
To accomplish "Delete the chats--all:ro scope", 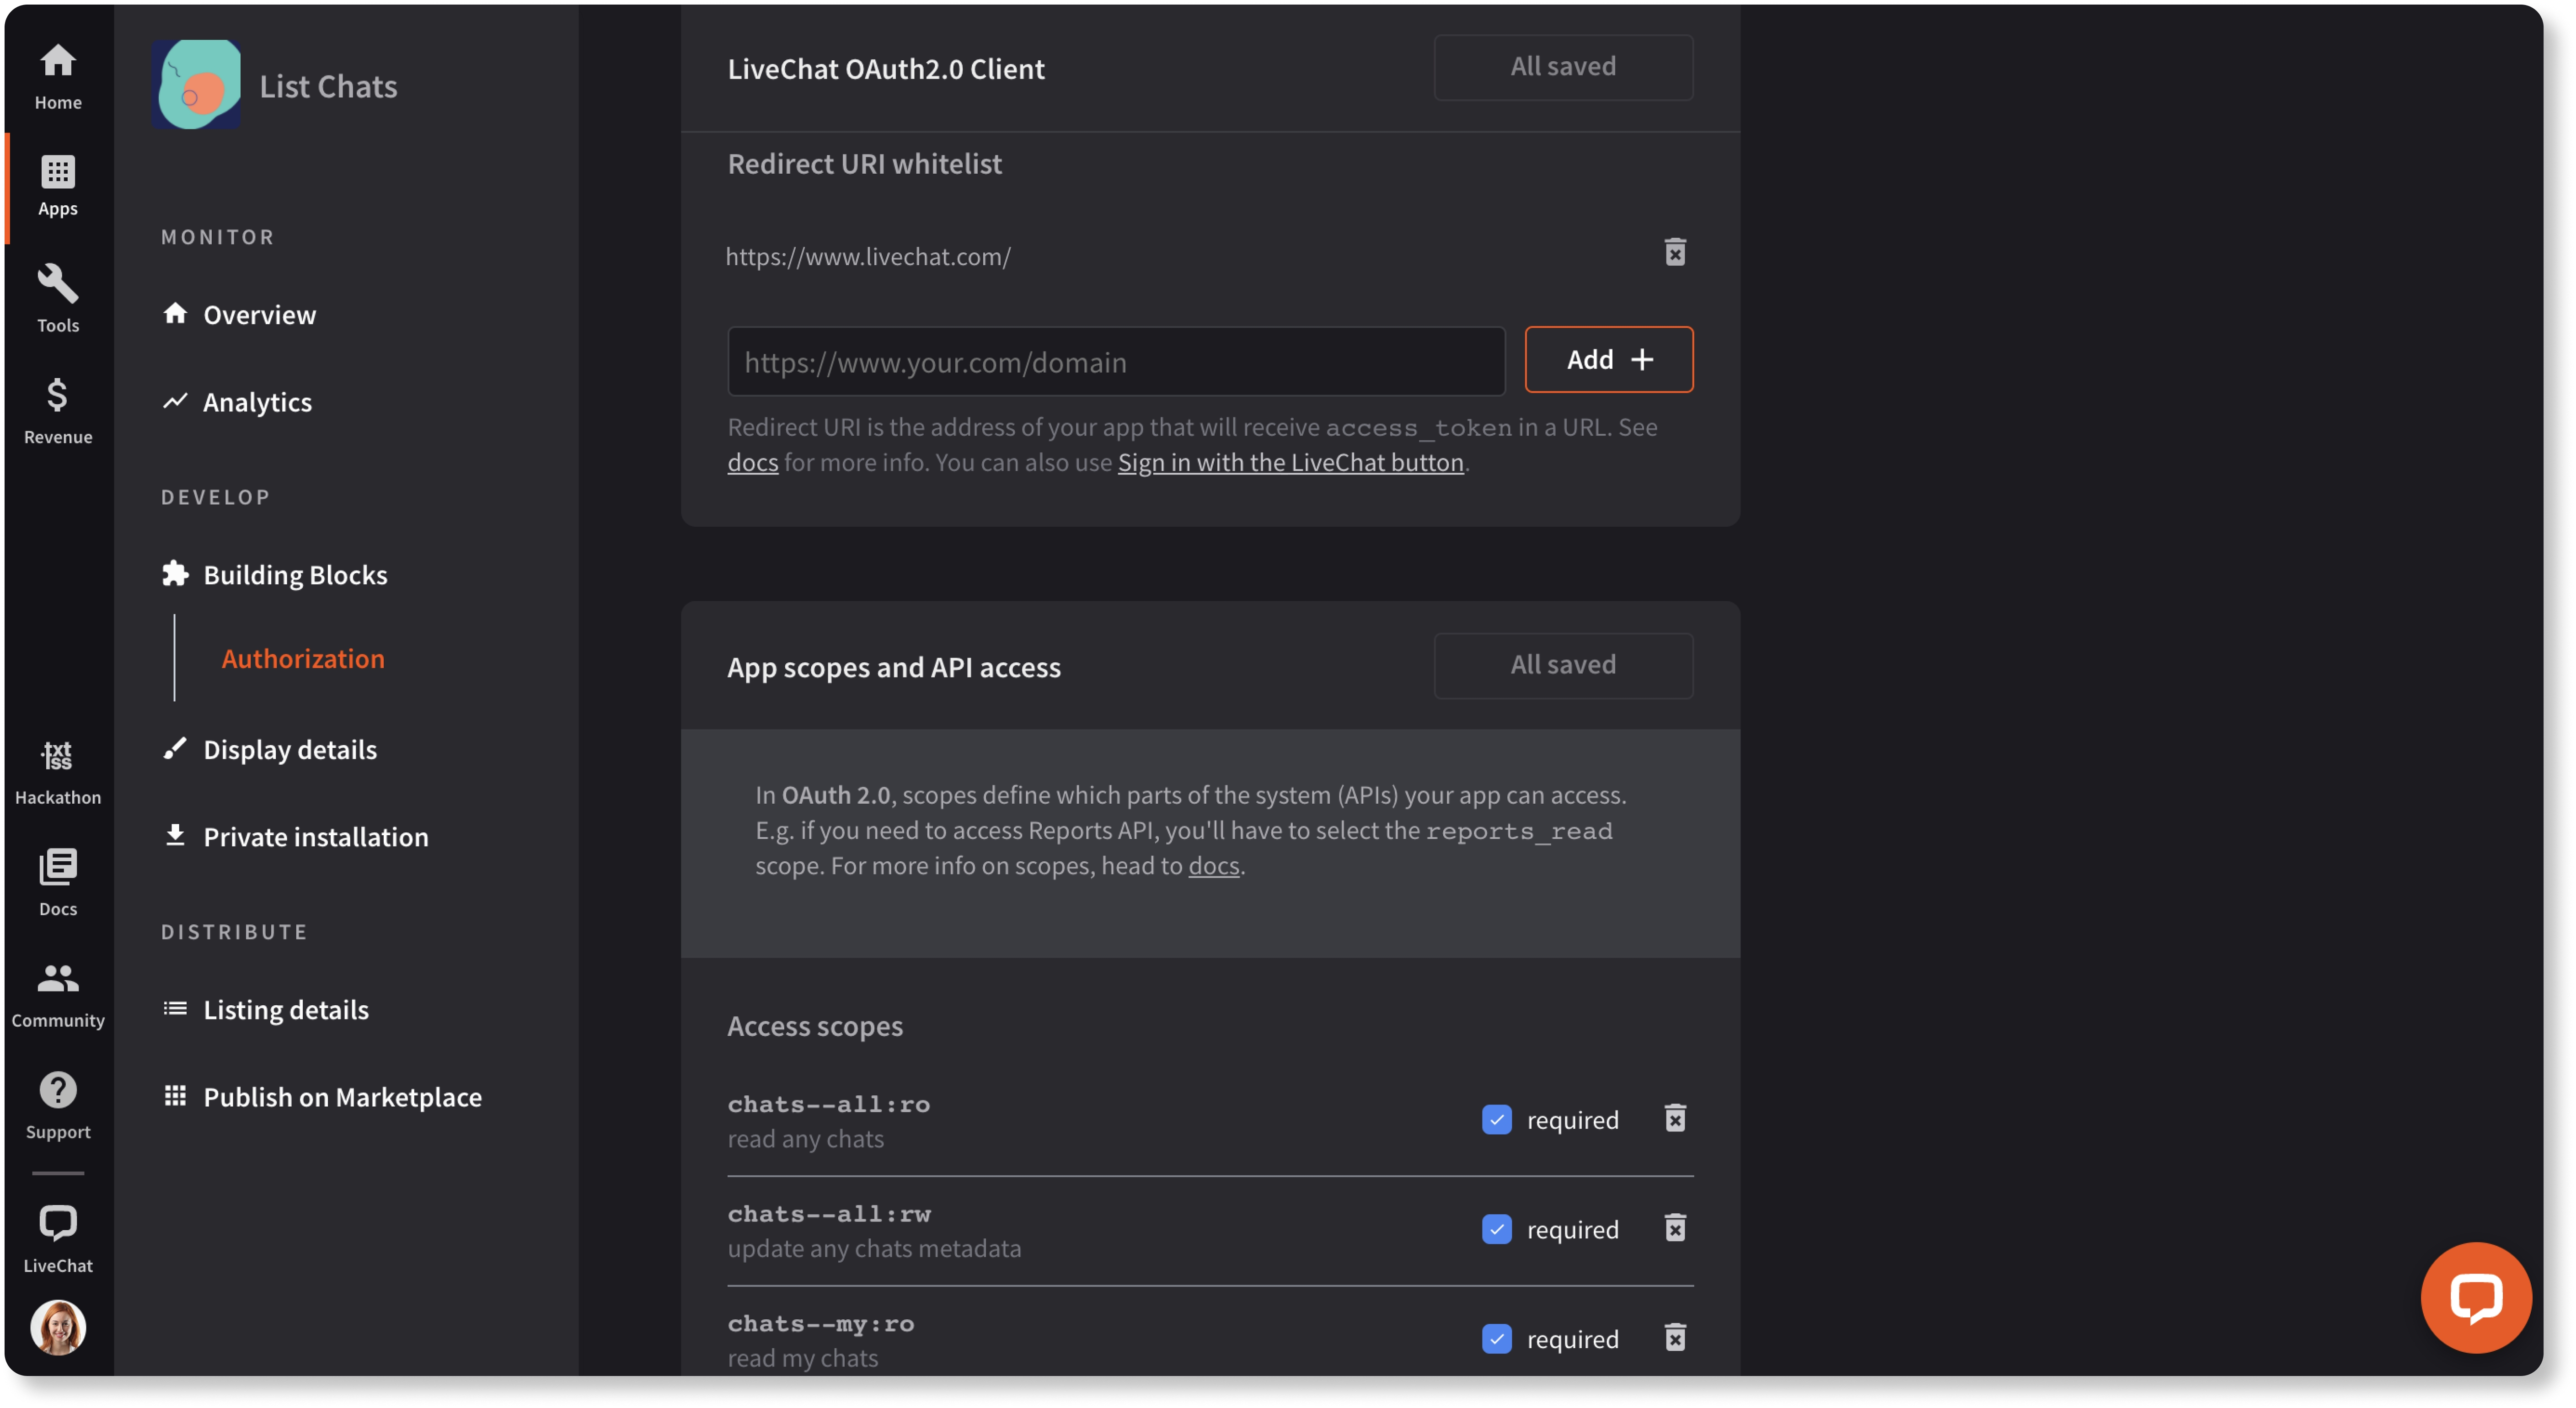I will pyautogui.click(x=1675, y=1118).
